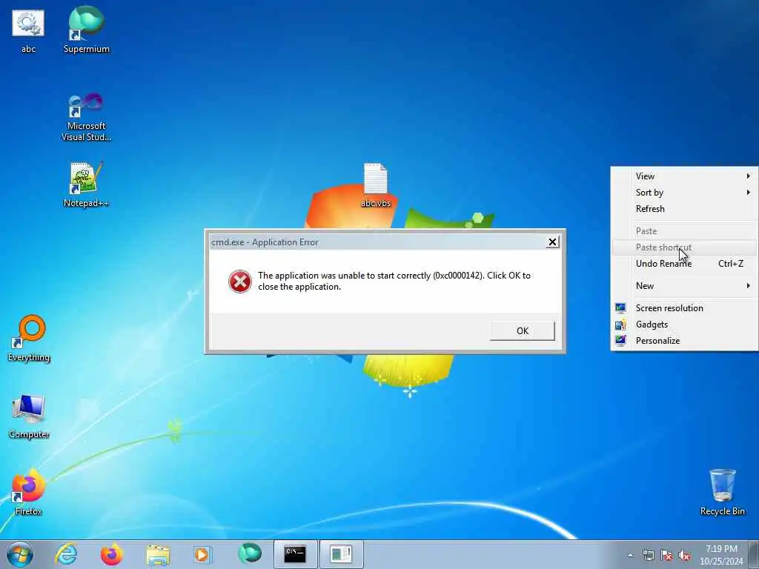The image size is (759, 569).
Task: Open Windows Media Player from taskbar
Action: pos(203,554)
